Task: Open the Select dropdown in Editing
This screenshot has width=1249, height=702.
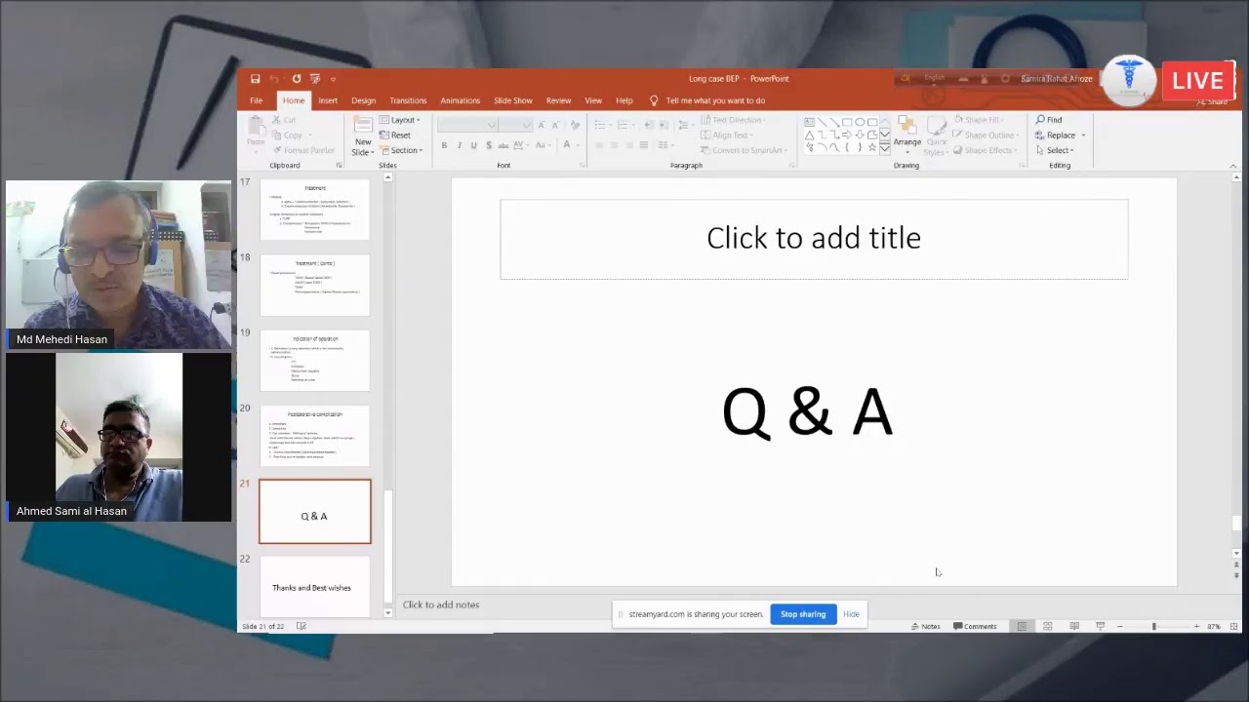Action: (x=1056, y=151)
